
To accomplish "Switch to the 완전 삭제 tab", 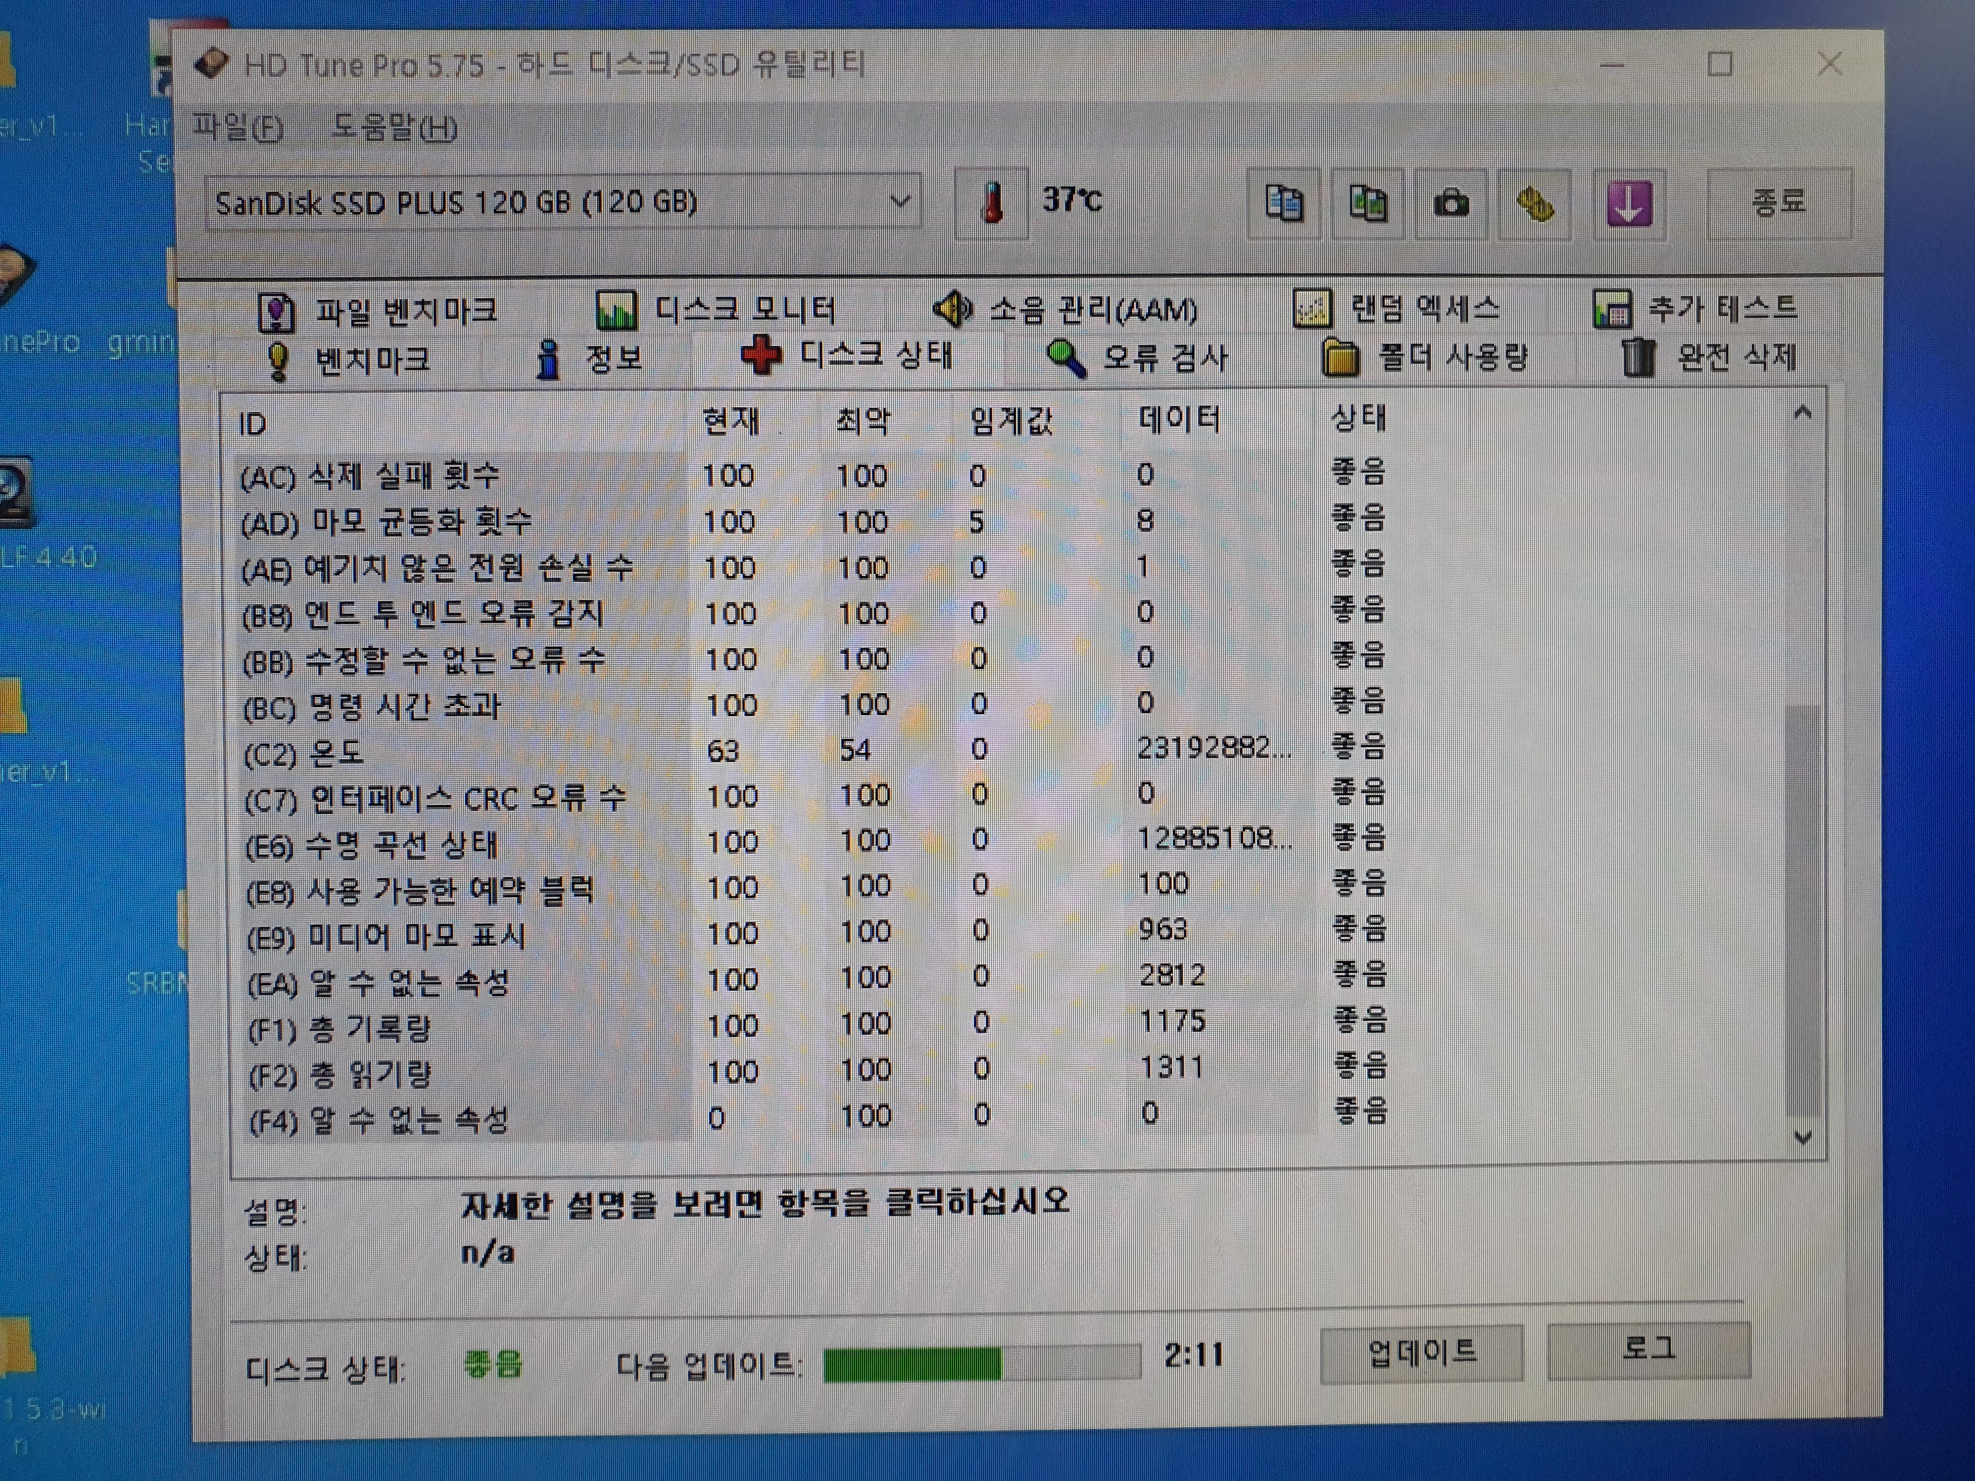I will pos(1708,357).
